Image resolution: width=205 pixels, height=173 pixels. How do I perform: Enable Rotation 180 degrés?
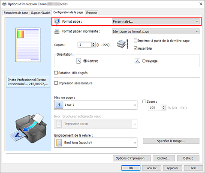click(56, 73)
